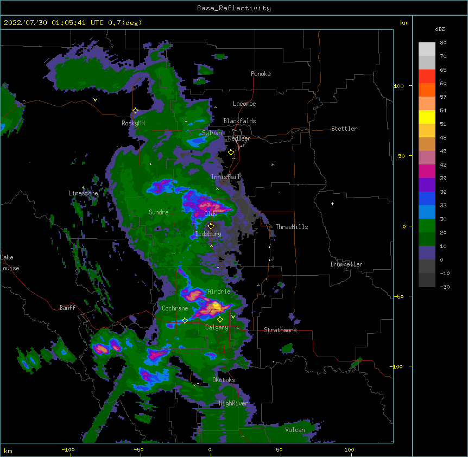Click the Lake Louise label

(10, 263)
